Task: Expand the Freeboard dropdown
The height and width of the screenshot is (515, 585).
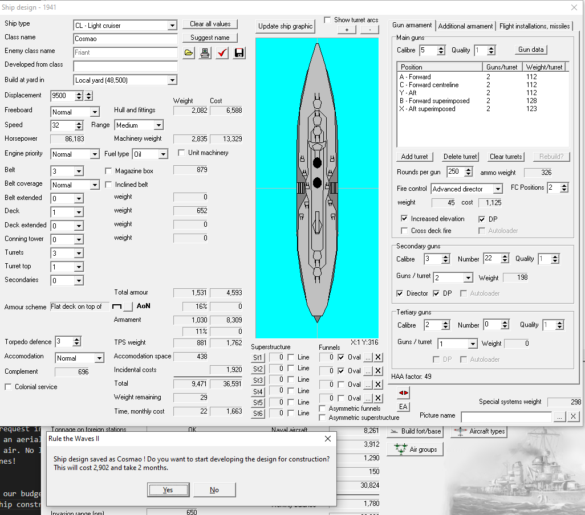Action: [x=95, y=112]
